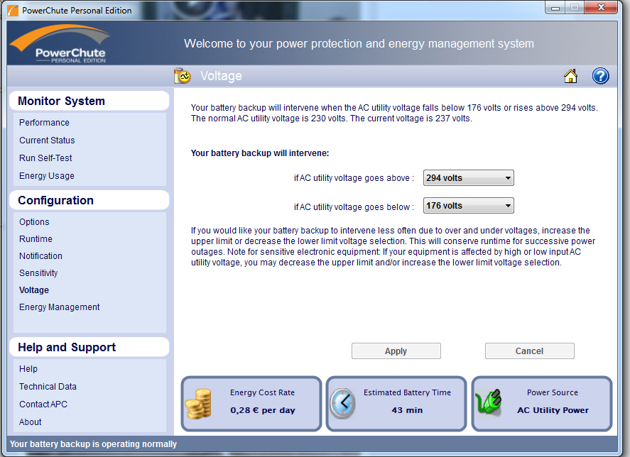Click the gold coins Energy Cost icon
The height and width of the screenshot is (457, 630).
tap(198, 404)
